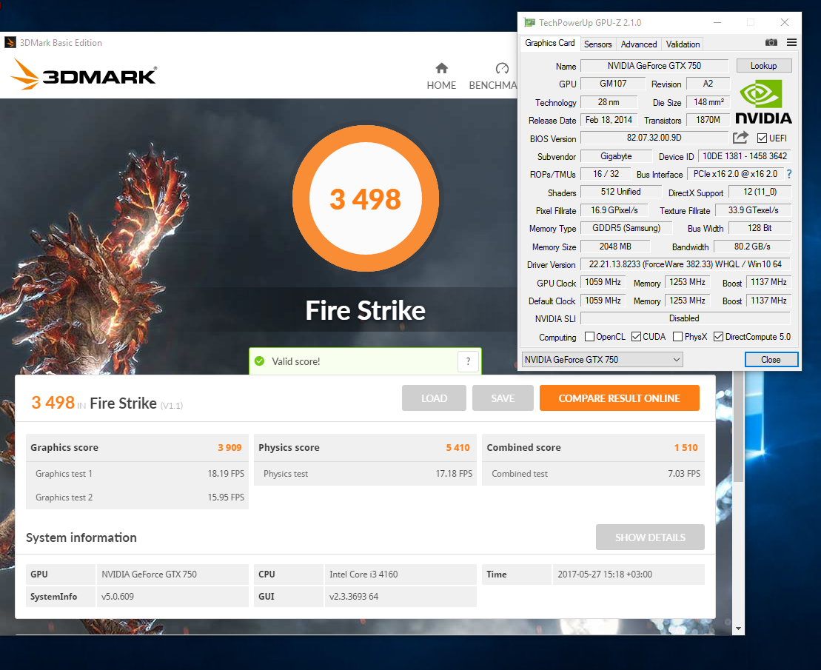Click the Device ID field 10DE 1381
This screenshot has width=821, height=670.
[x=744, y=156]
